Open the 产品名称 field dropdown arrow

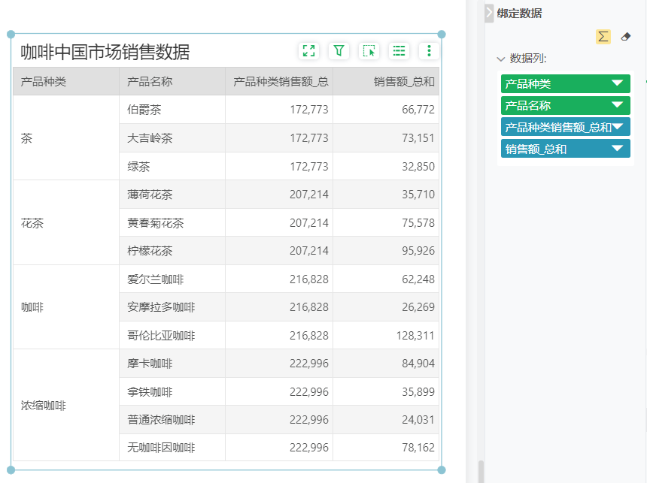tap(618, 105)
